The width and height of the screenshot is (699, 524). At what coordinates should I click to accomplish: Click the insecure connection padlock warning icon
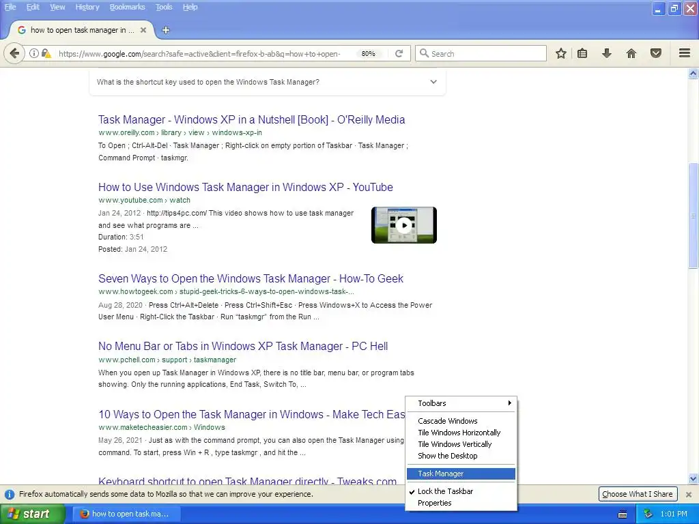click(x=46, y=53)
